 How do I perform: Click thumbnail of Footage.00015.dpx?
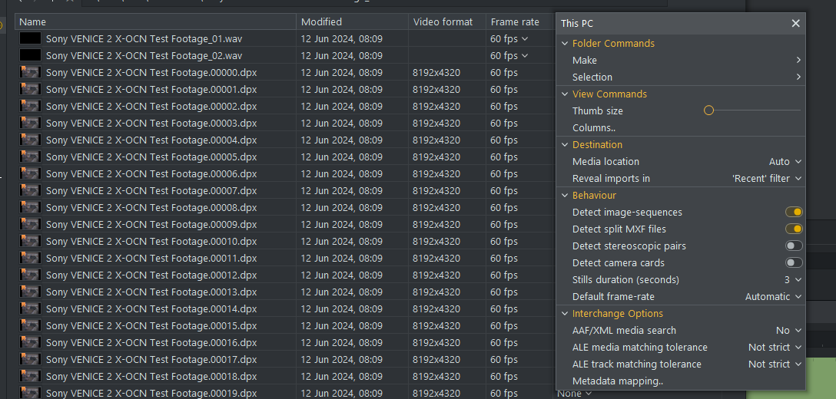tap(30, 325)
